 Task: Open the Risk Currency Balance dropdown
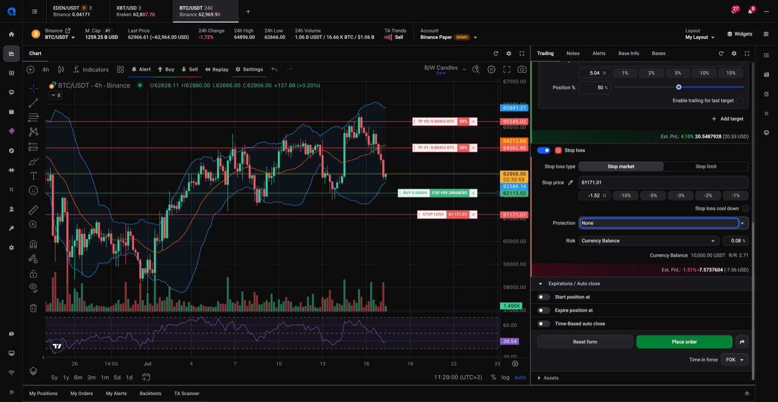pos(649,241)
